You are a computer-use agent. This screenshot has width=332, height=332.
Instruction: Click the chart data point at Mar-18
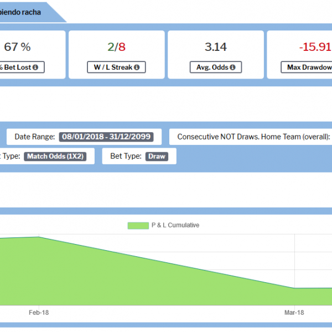tap(294, 288)
